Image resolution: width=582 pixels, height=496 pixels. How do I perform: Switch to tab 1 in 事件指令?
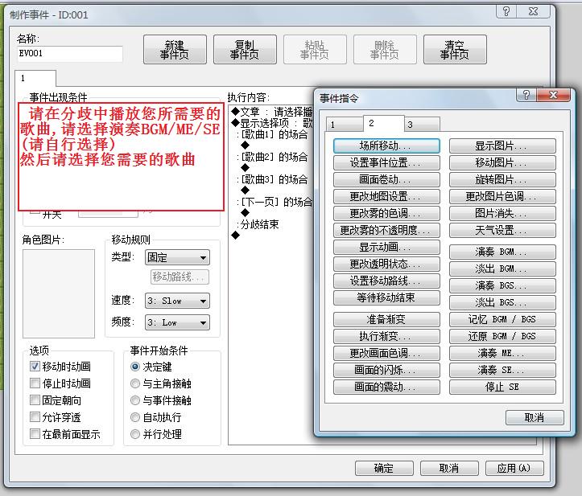tap(344, 125)
